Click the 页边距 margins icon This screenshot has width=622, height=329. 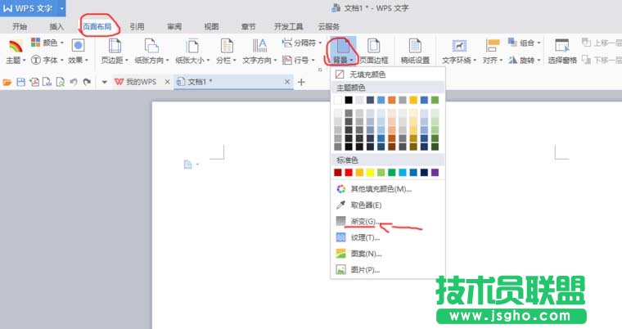click(115, 46)
